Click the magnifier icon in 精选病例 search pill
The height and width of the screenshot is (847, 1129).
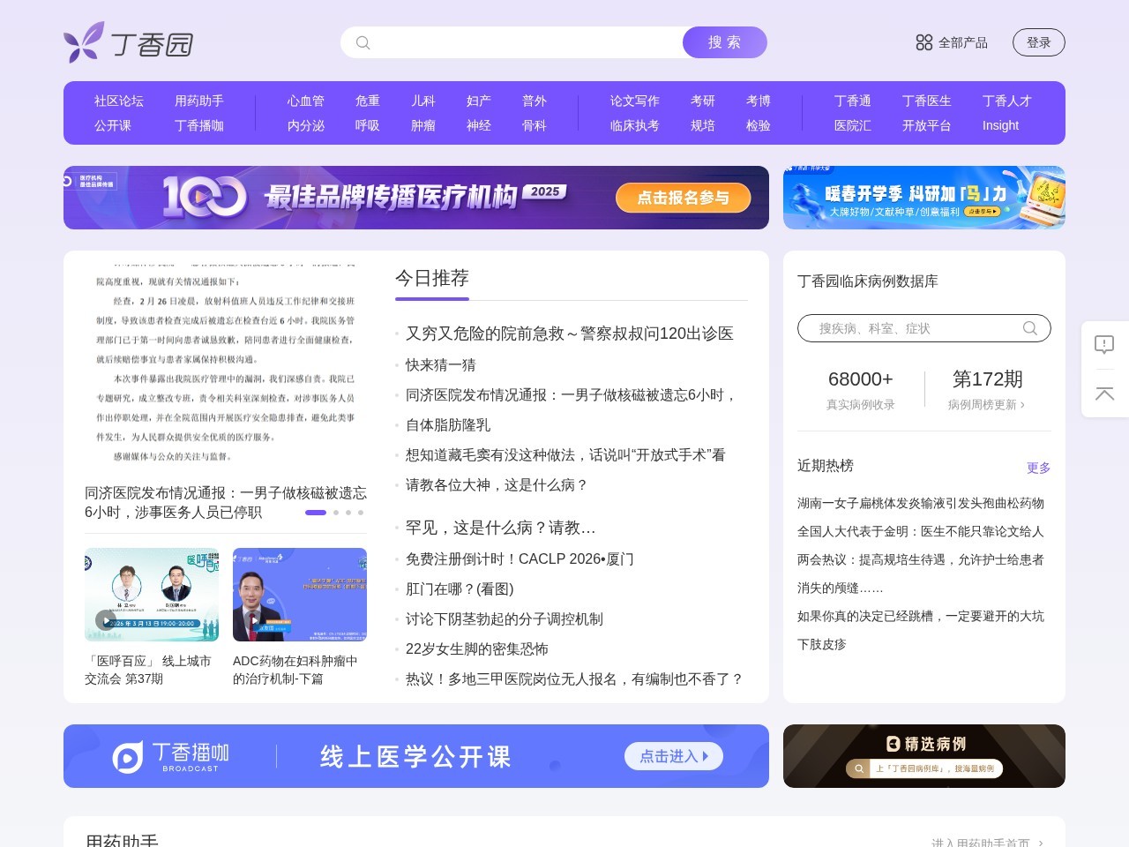[858, 768]
